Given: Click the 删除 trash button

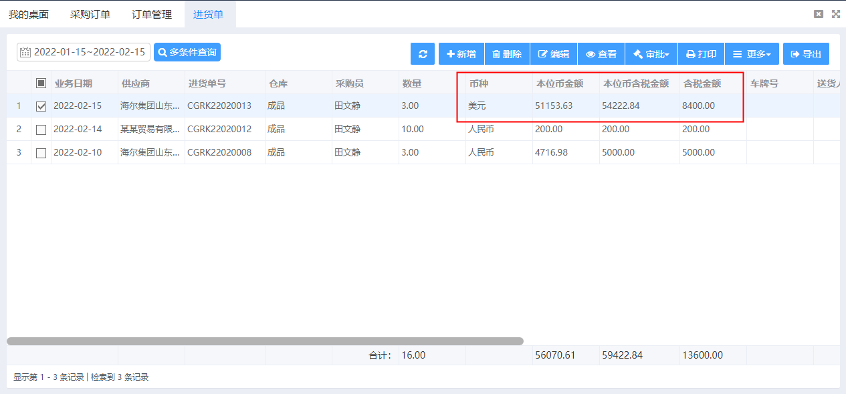Looking at the screenshot, I should pyautogui.click(x=507, y=54).
